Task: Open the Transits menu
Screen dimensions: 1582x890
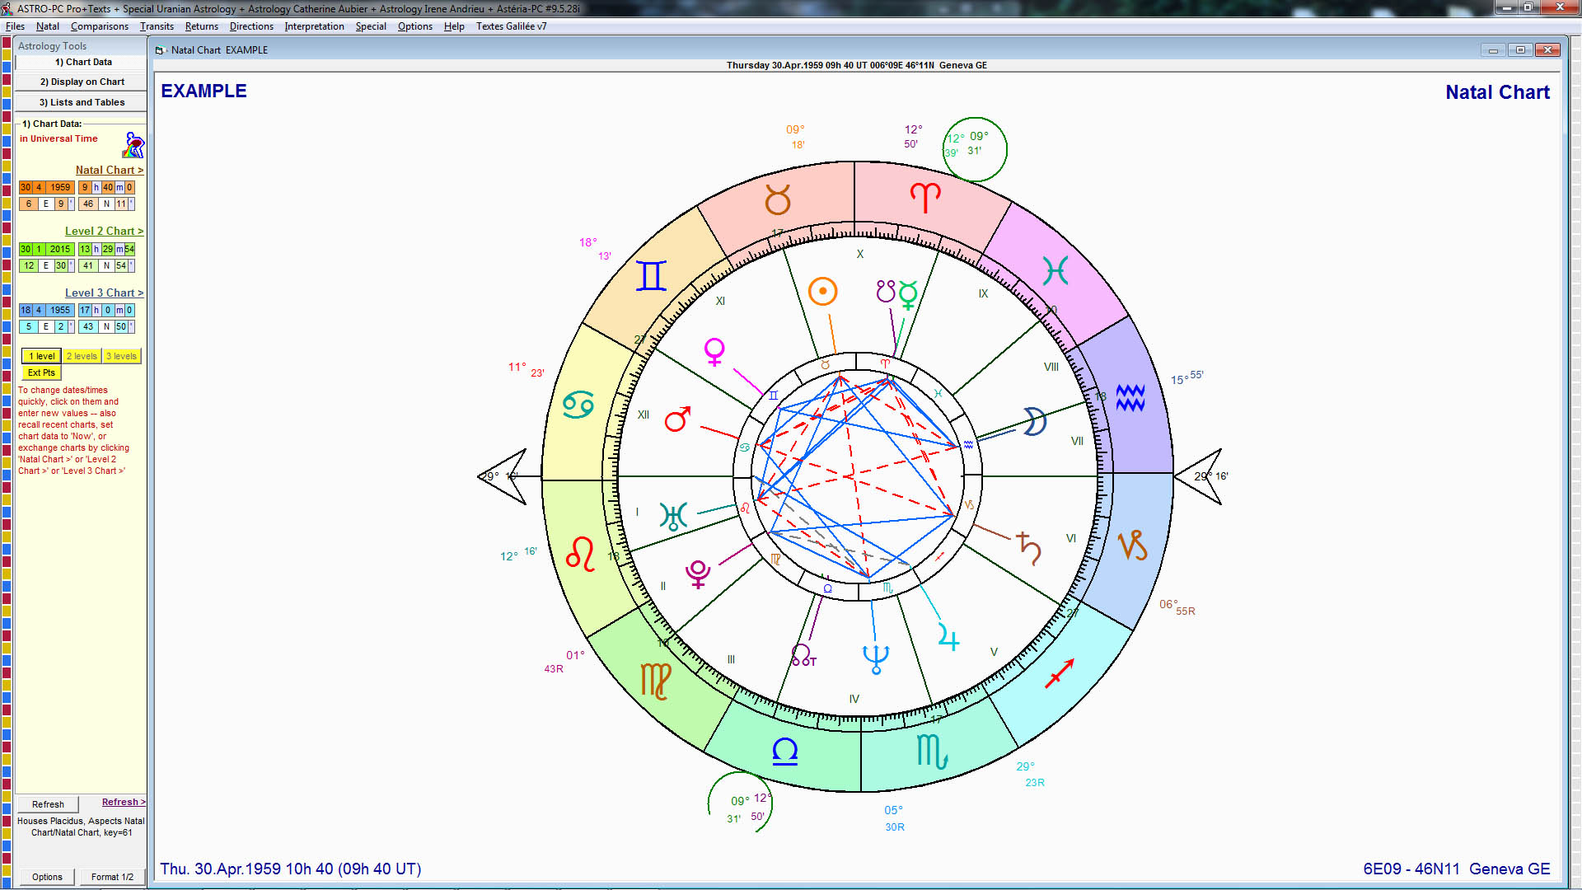Action: point(157,26)
